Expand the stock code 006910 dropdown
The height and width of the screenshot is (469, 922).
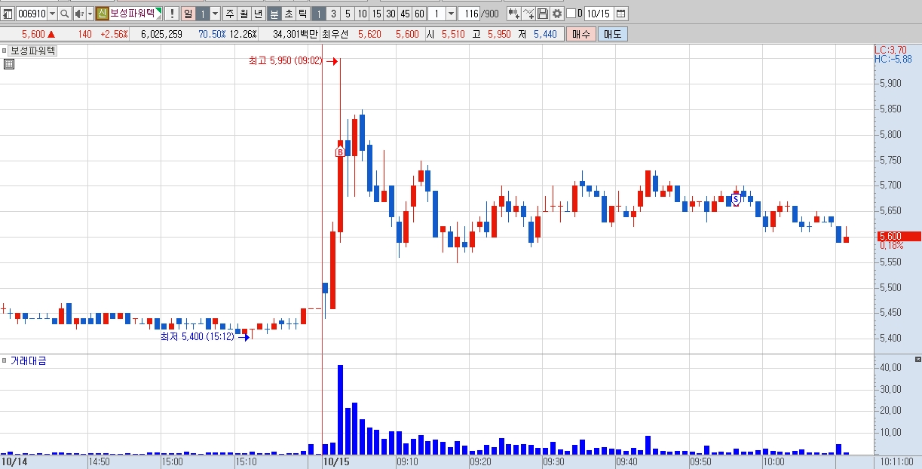52,14
